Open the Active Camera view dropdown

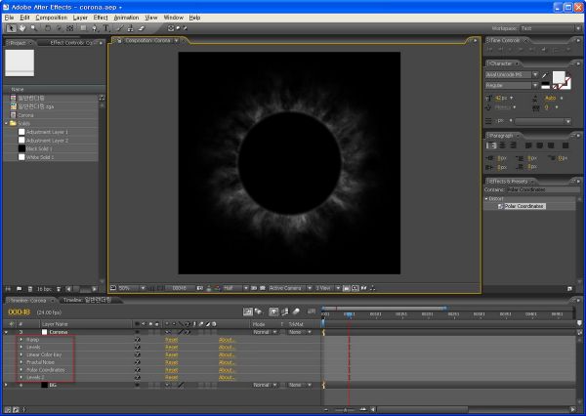[290, 288]
